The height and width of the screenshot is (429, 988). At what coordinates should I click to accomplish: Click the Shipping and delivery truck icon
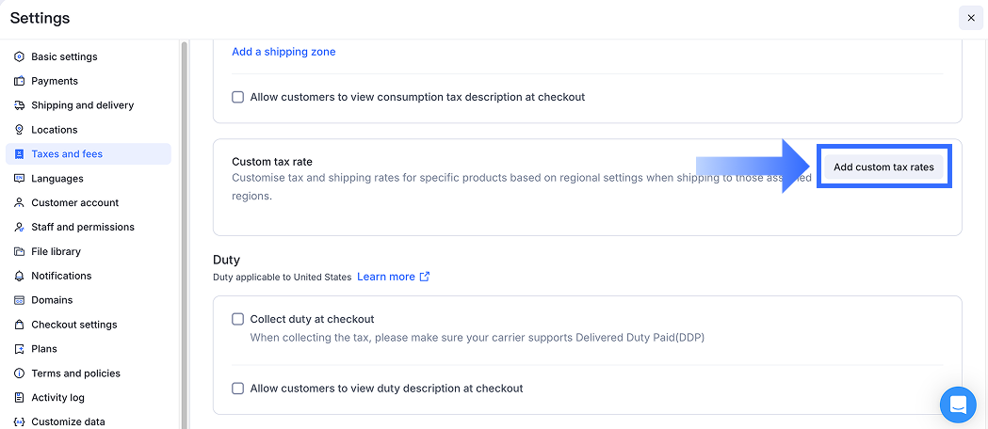click(x=20, y=105)
